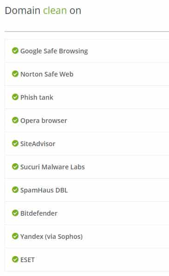Click the Bitdefender green check icon
The width and height of the screenshot is (169, 276).
(x=15, y=213)
